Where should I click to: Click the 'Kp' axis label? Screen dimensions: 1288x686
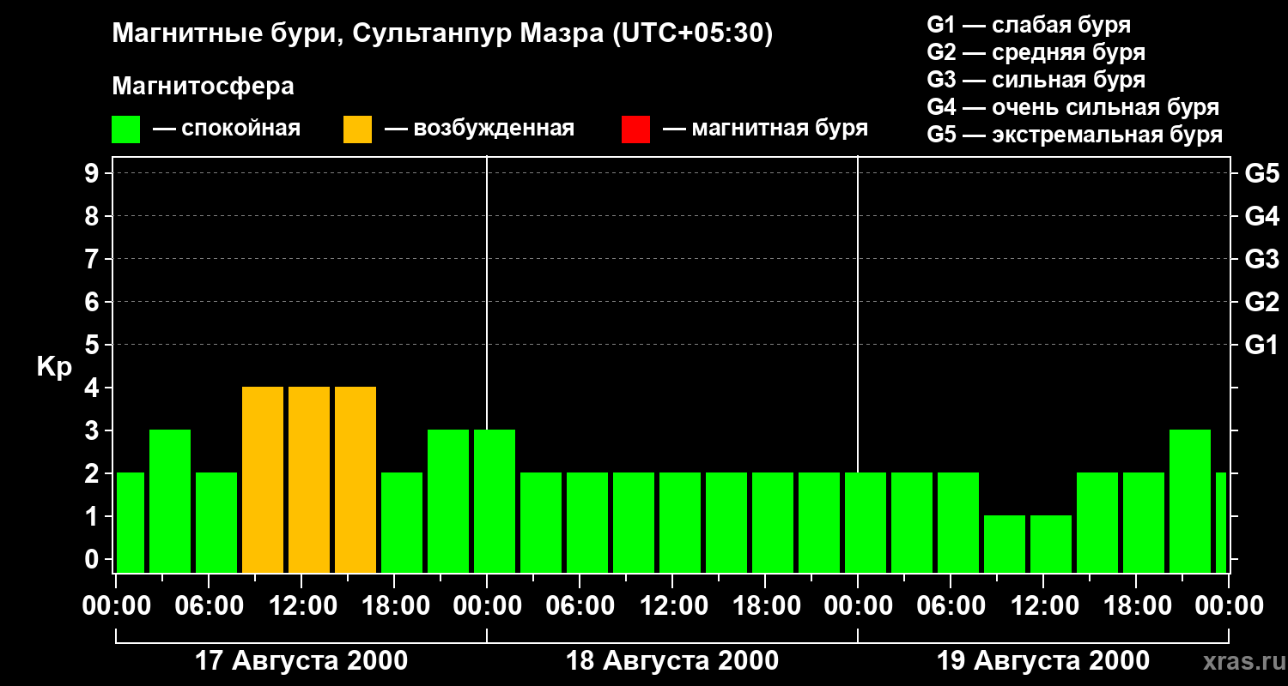(54, 367)
